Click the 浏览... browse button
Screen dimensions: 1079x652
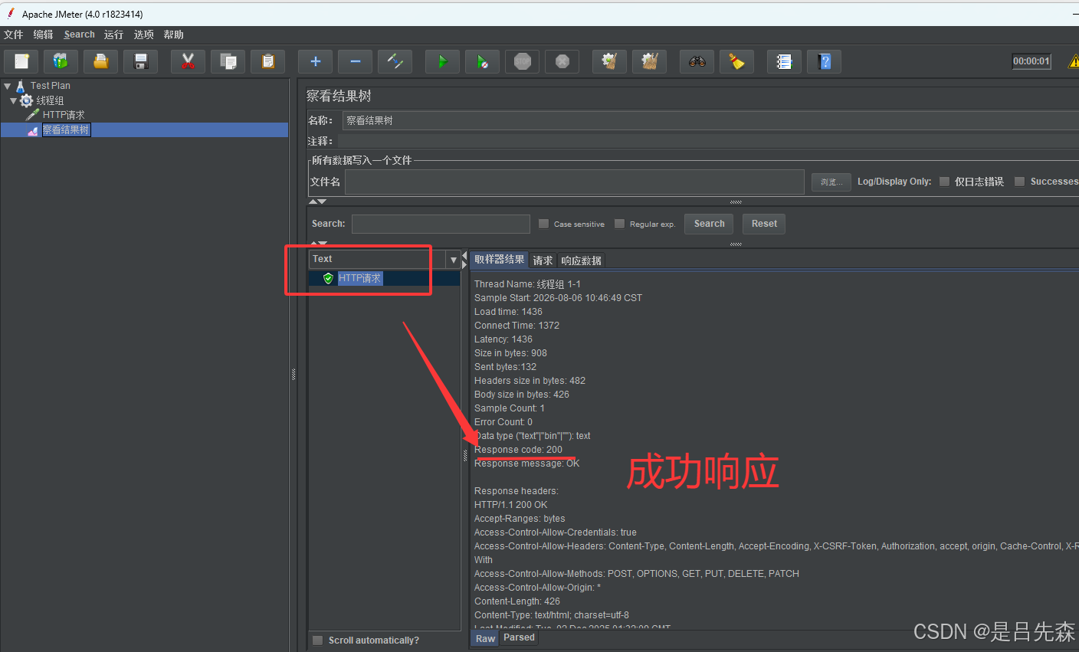point(831,182)
